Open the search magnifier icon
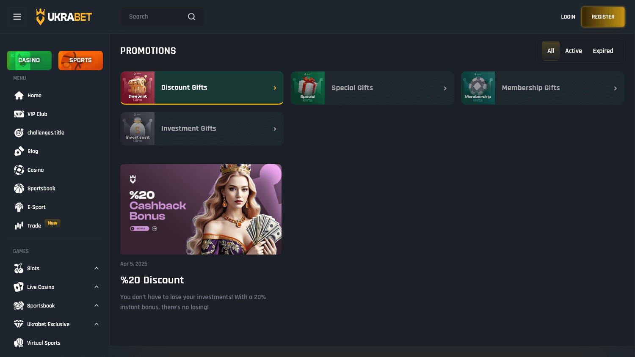Viewport: 635px width, 357px height. (191, 16)
